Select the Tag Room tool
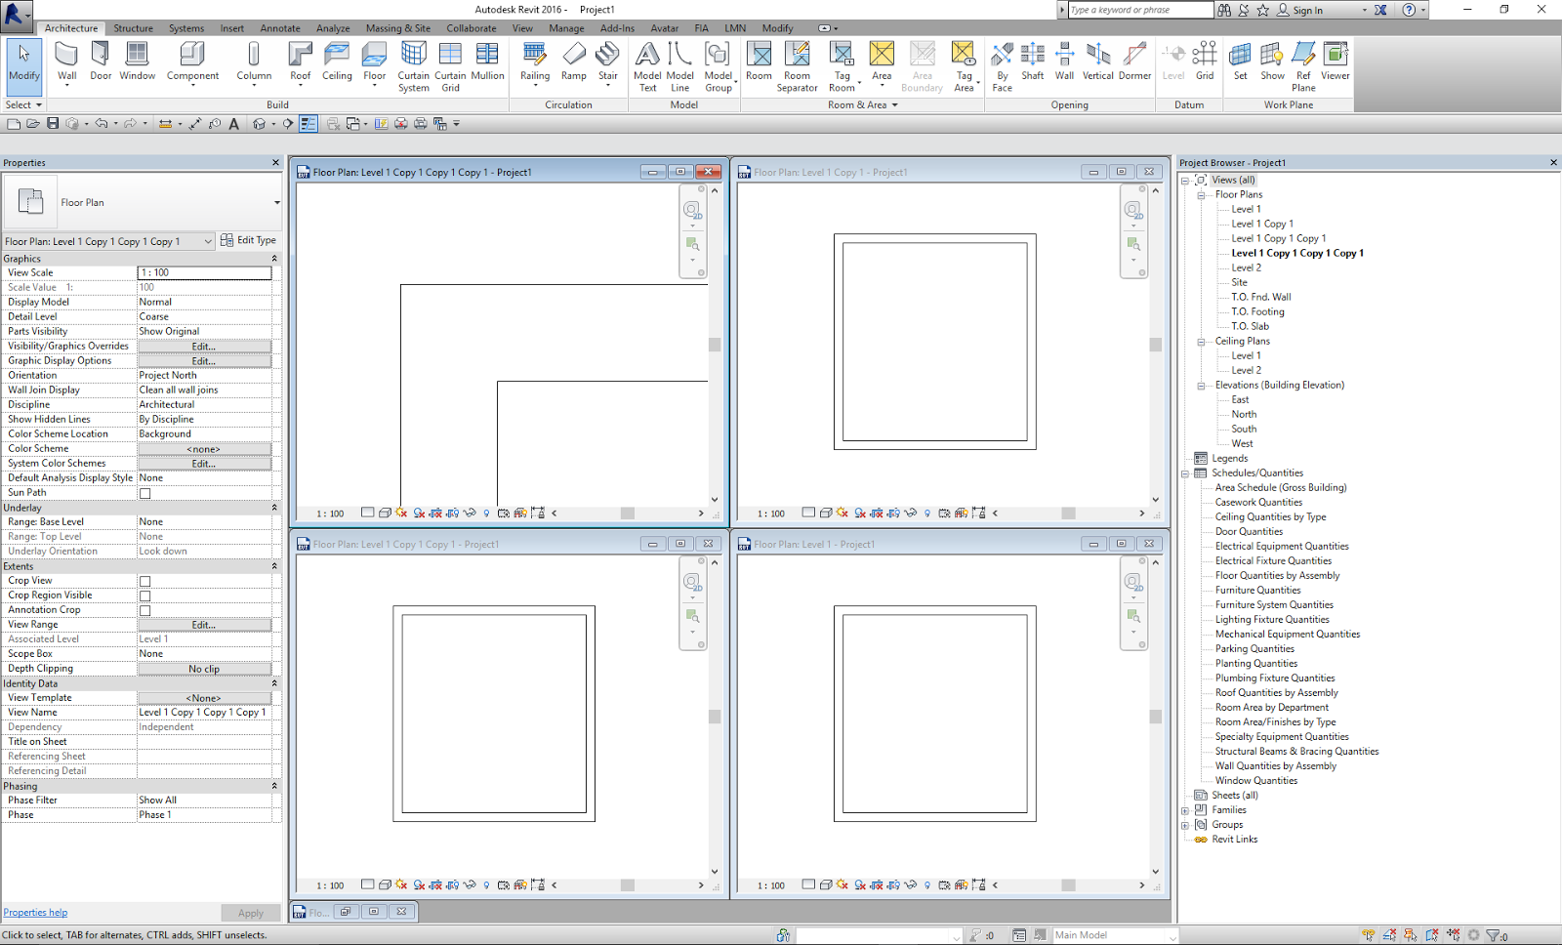1562x945 pixels. click(843, 66)
